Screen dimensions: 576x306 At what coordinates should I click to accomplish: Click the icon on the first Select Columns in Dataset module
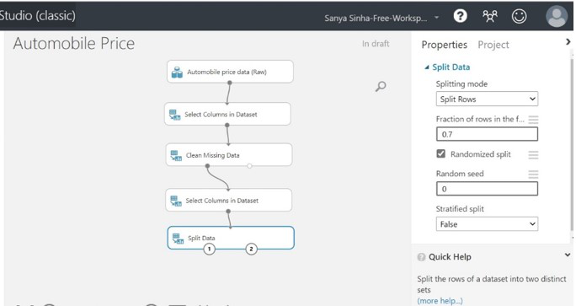(174, 115)
